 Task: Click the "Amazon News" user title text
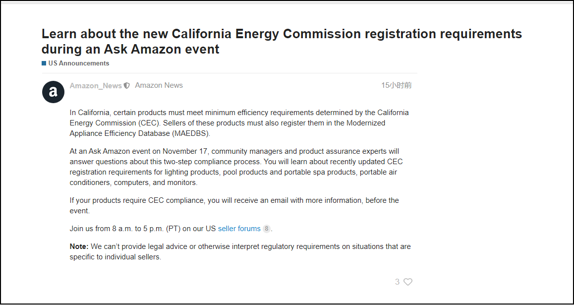[x=159, y=85]
